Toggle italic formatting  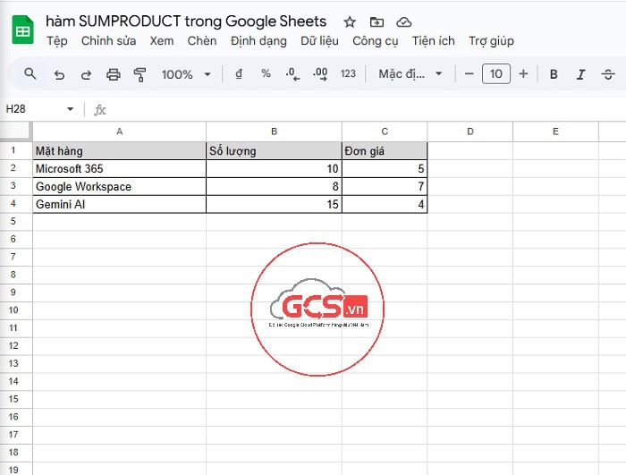point(581,74)
